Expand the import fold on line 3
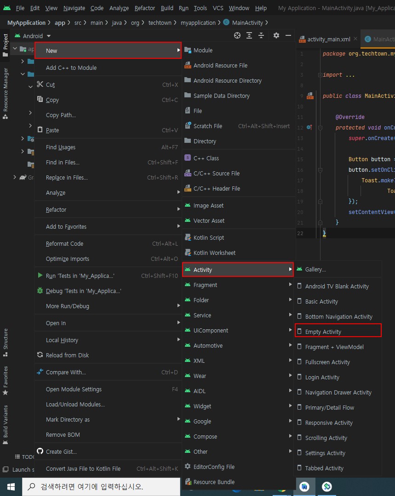Image resolution: width=395 pixels, height=496 pixels. pos(320,75)
